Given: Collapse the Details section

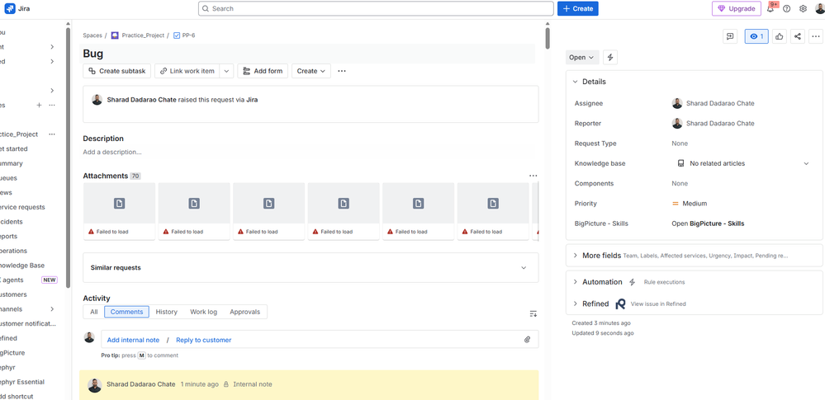Looking at the screenshot, I should (x=575, y=82).
